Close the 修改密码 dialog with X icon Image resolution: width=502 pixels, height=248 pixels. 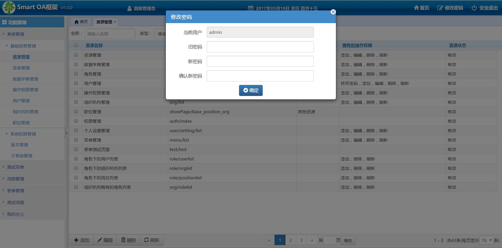click(x=333, y=12)
